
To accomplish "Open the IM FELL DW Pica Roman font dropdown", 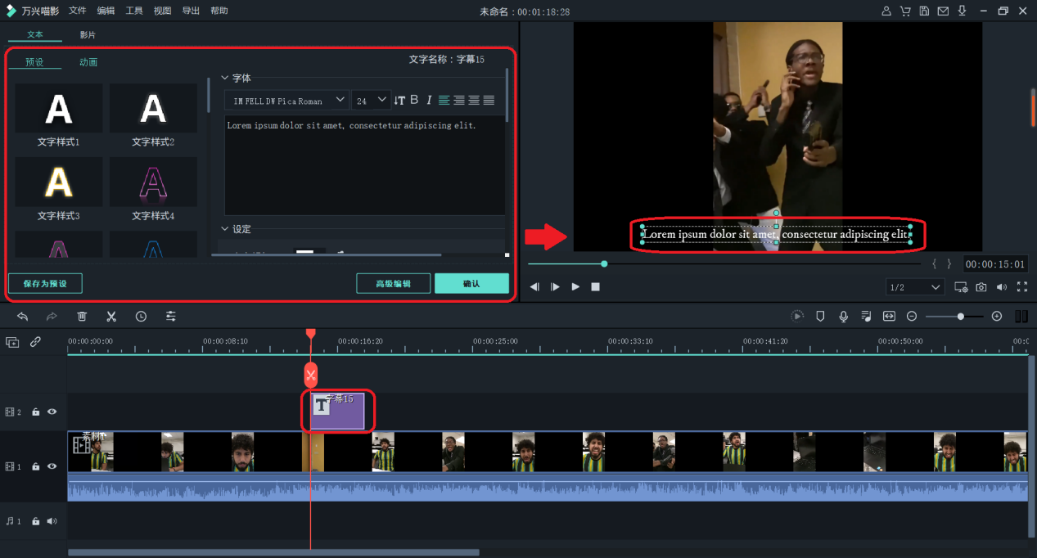I will (x=286, y=101).
